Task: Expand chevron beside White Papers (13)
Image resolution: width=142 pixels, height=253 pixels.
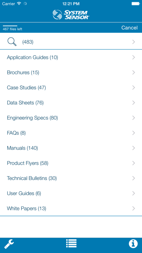Action: pos(133,208)
